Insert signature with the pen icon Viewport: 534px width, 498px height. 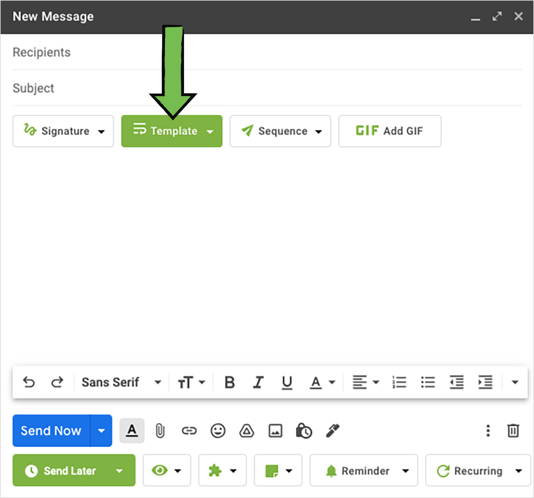[x=333, y=431]
